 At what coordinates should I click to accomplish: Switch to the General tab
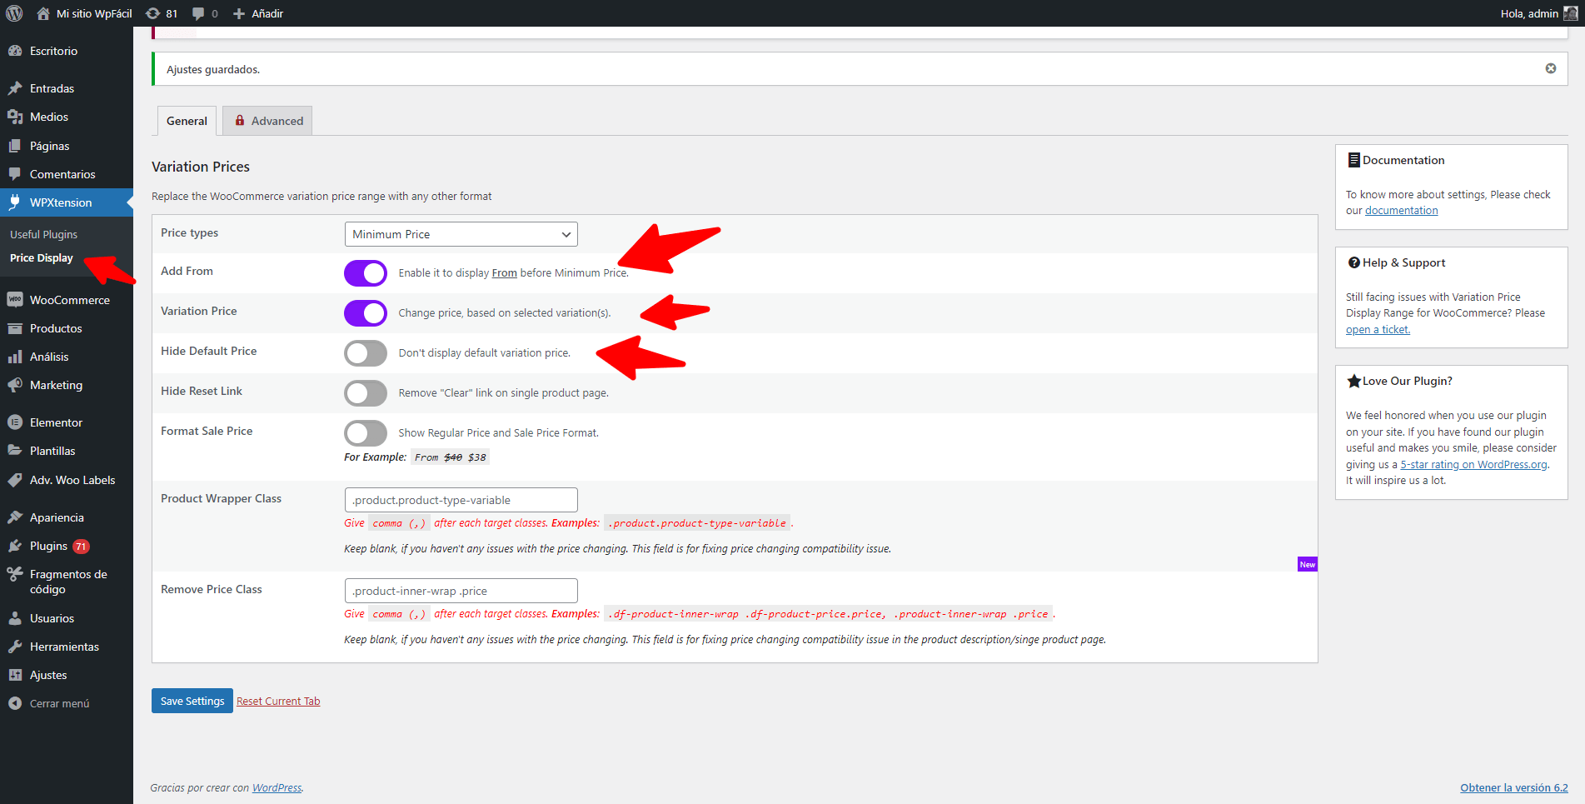coord(187,121)
